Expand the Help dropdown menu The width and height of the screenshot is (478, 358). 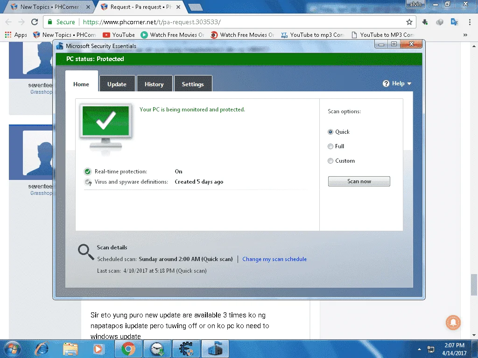click(397, 83)
